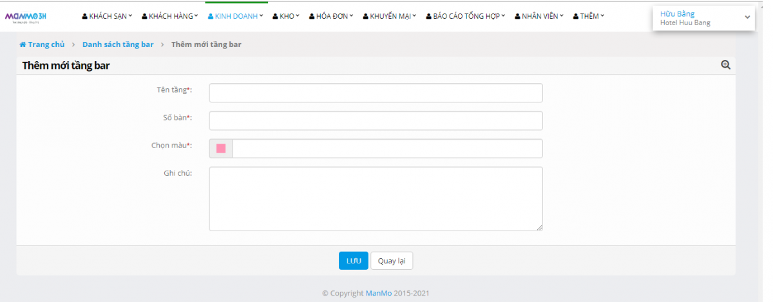Screen dimensions: 773x302
Task: Expand the KINH DOANH dropdown
Action: pyautogui.click(x=236, y=16)
